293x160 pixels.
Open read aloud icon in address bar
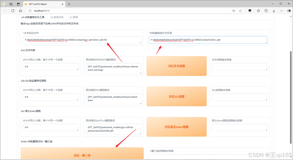click(x=233, y=11)
